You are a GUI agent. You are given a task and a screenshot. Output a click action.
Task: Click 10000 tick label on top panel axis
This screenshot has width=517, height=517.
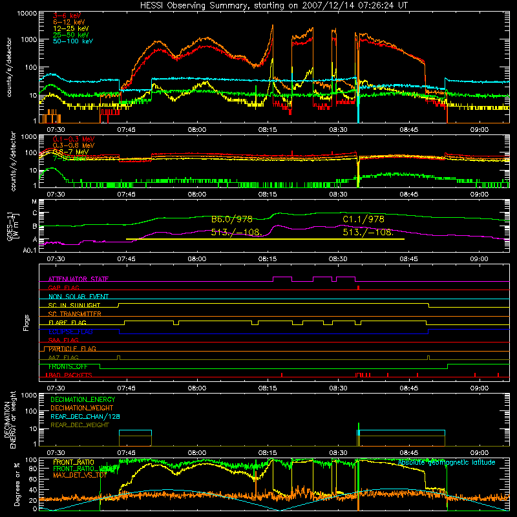[27, 14]
